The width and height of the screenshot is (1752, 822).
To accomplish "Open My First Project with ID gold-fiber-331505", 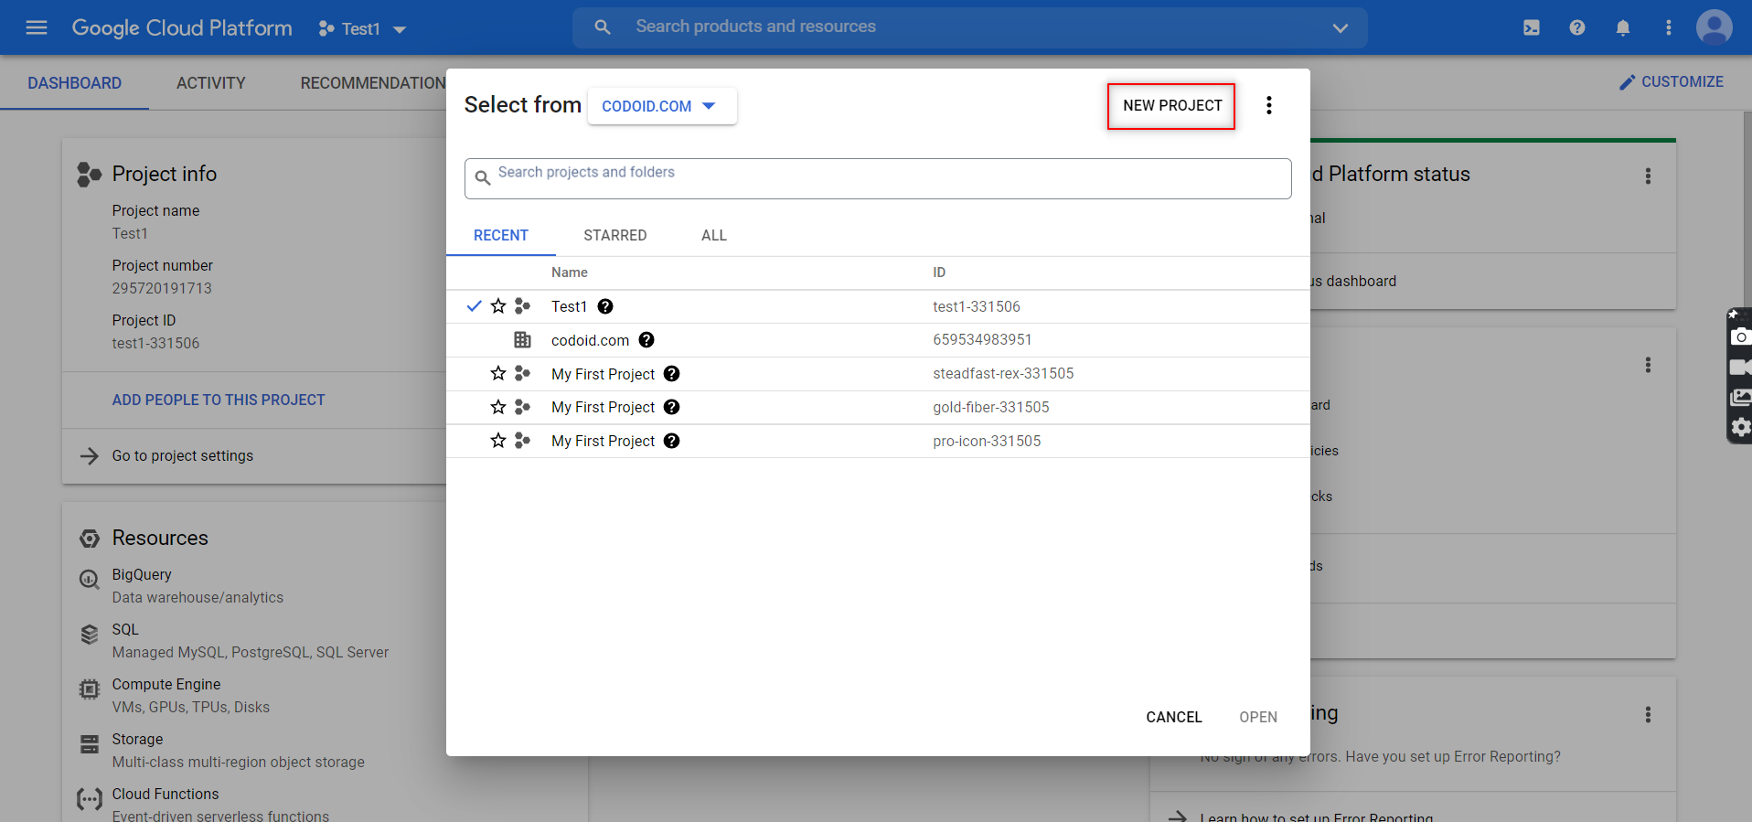I will [603, 407].
